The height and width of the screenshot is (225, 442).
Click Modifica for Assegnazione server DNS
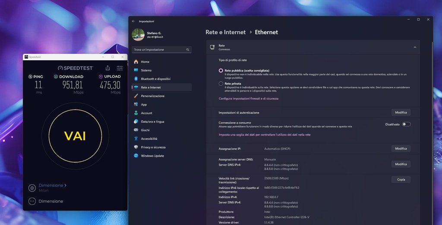(x=401, y=164)
